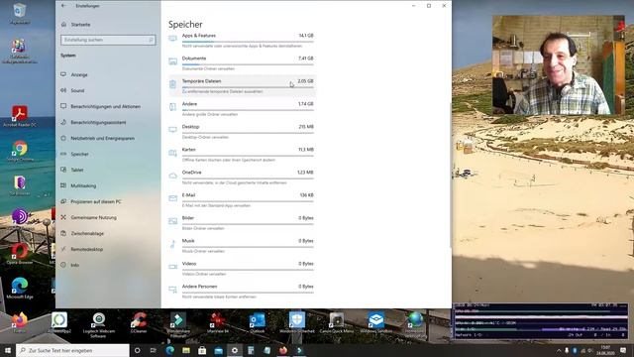
Task: Click the trash icon for Temporäre Dateien
Action: coord(173,84)
